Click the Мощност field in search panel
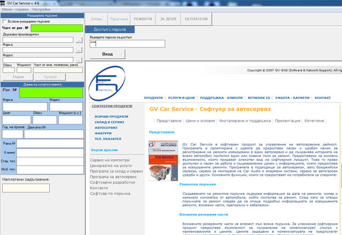The height and width of the screenshot is (235, 342). 24,70
